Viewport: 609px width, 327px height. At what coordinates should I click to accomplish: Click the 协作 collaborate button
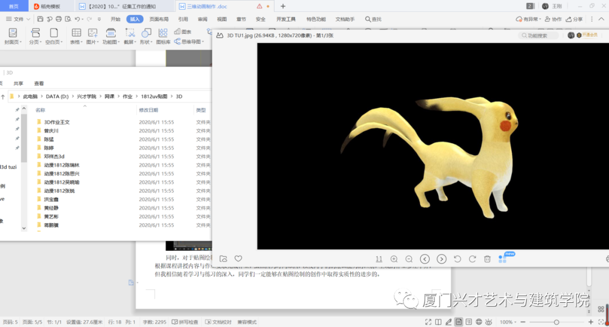point(553,19)
